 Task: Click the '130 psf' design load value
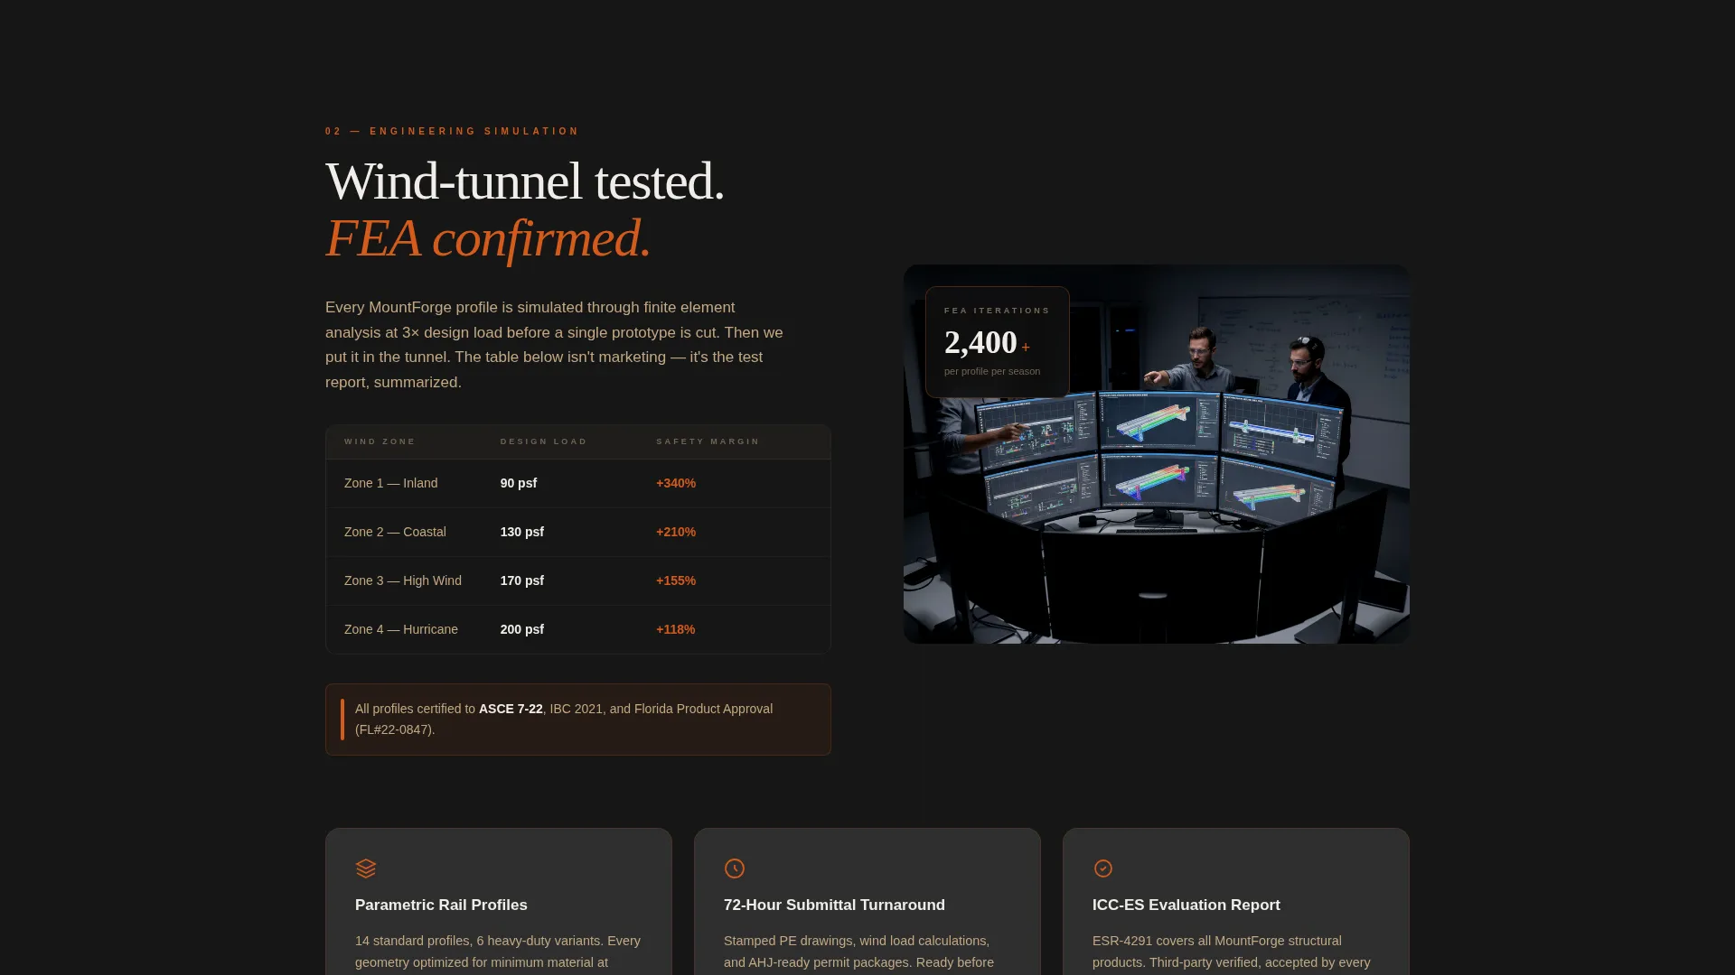(522, 532)
